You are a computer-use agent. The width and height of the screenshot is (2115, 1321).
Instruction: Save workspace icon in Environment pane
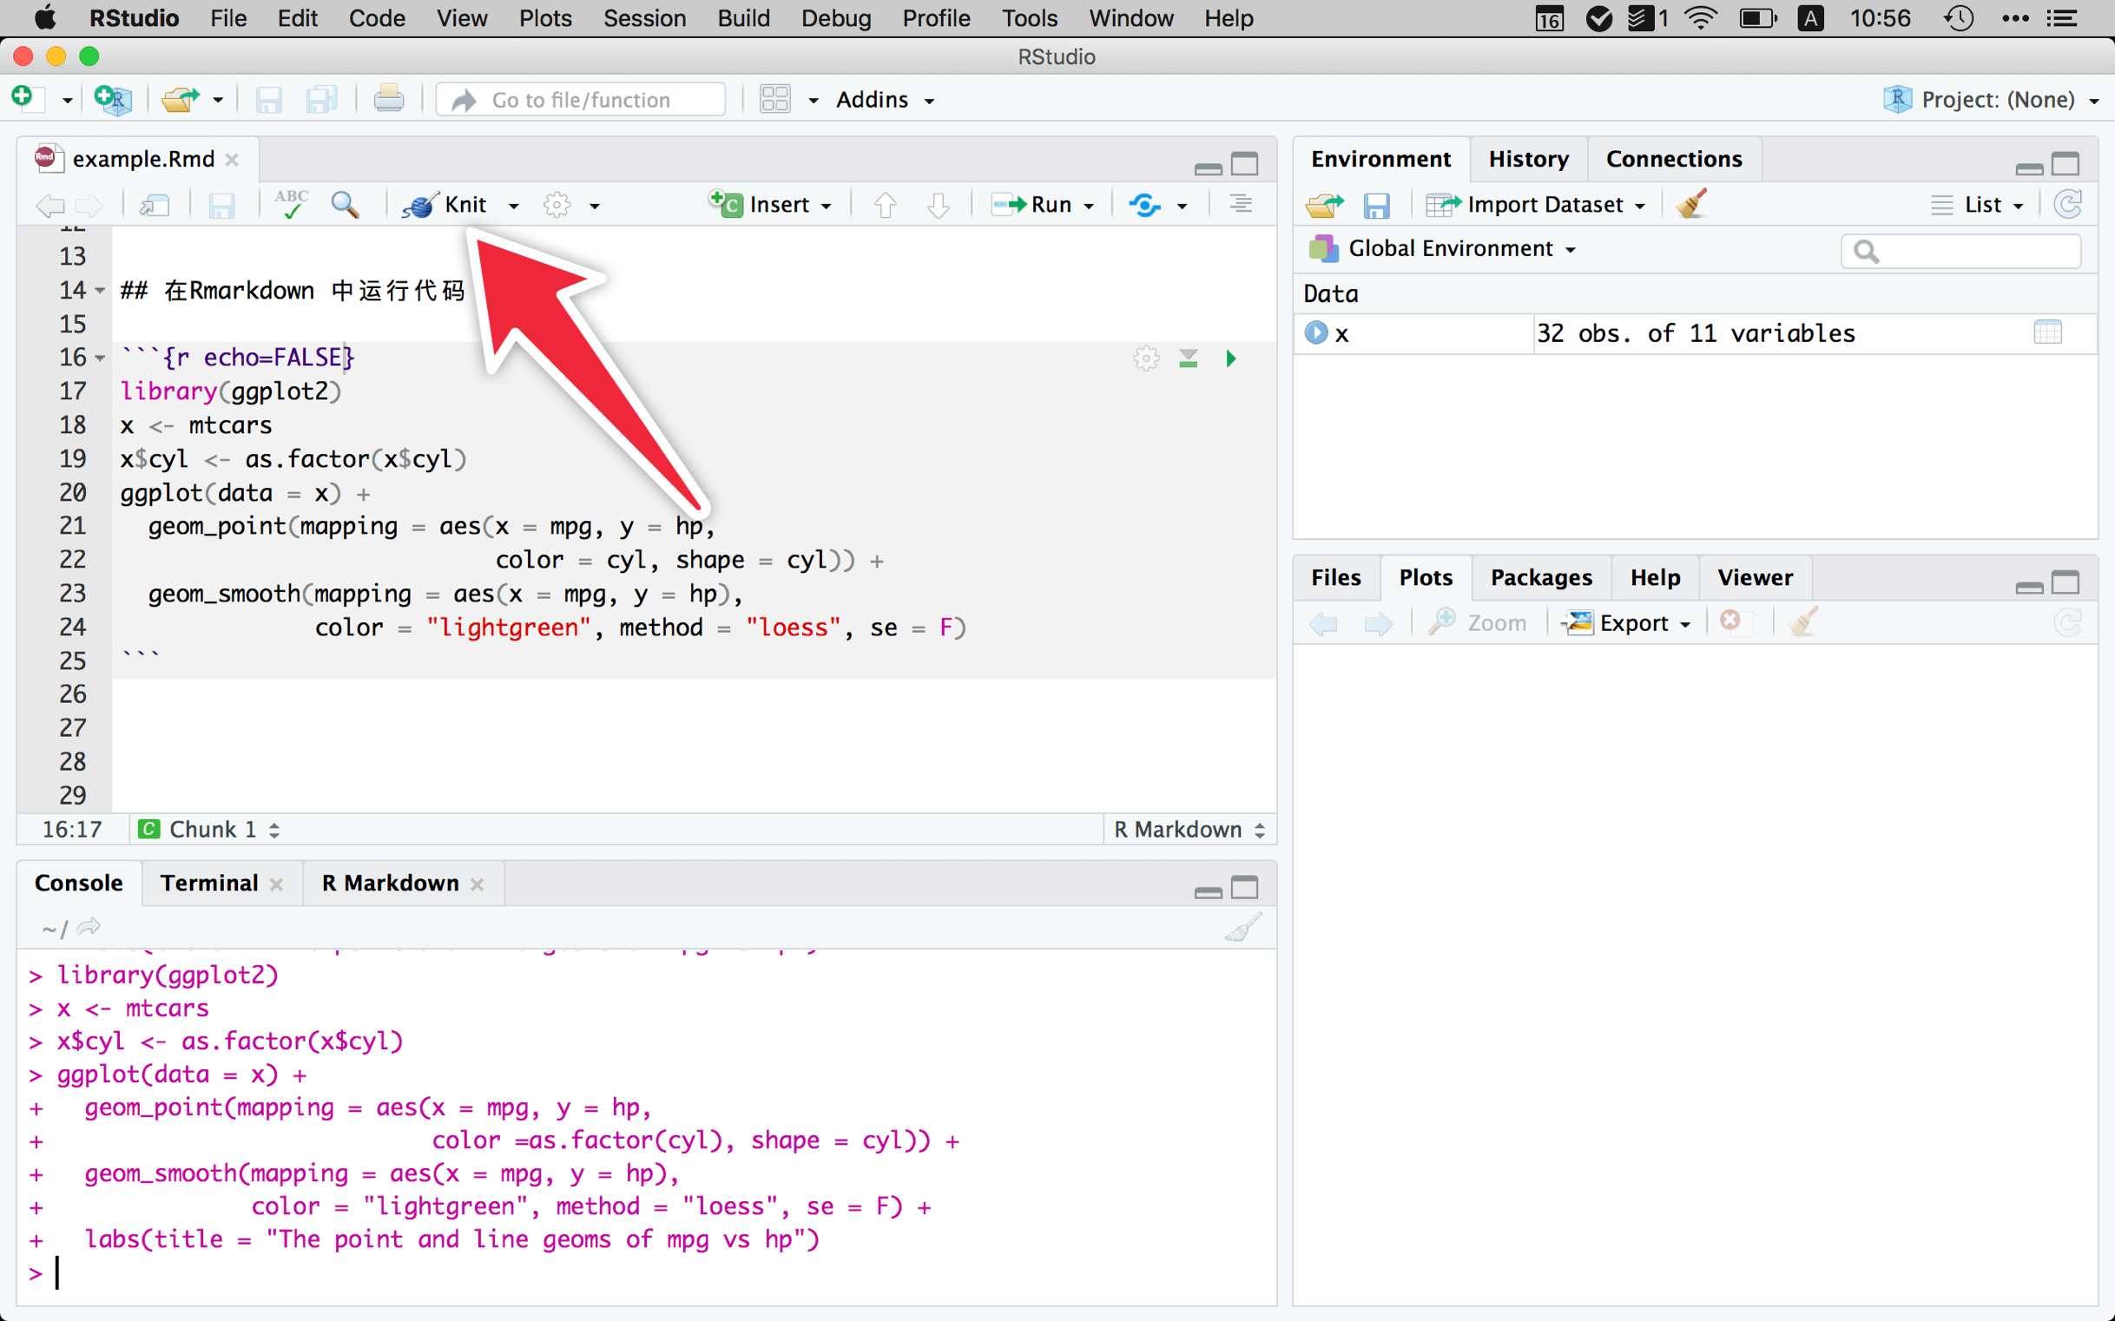[1376, 206]
